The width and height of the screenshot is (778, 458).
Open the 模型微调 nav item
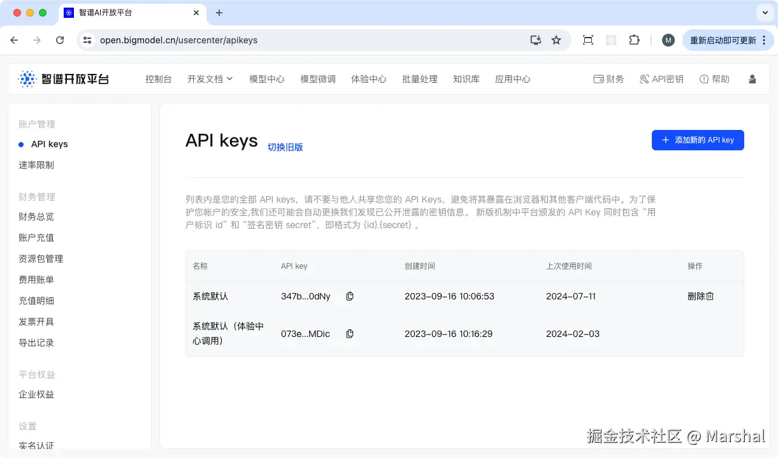(x=318, y=79)
